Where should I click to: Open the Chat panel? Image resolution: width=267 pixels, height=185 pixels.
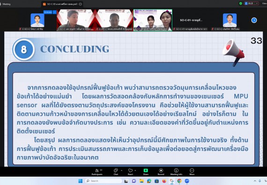[116, 172]
